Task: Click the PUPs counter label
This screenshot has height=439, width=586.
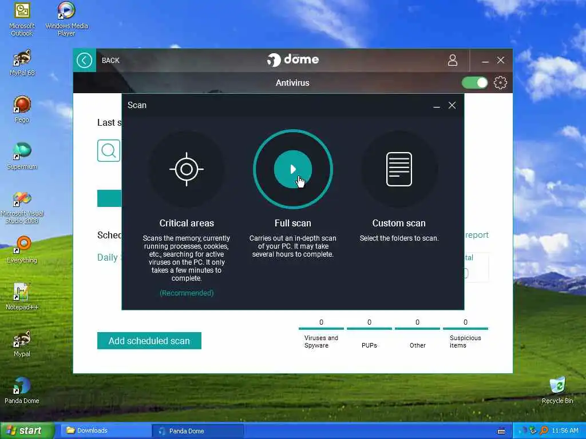Action: 369,345
